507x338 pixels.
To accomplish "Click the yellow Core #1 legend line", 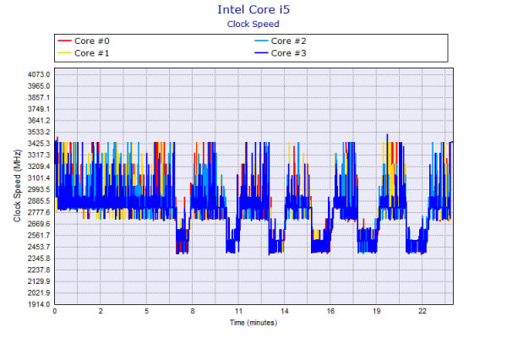I will click(64, 52).
